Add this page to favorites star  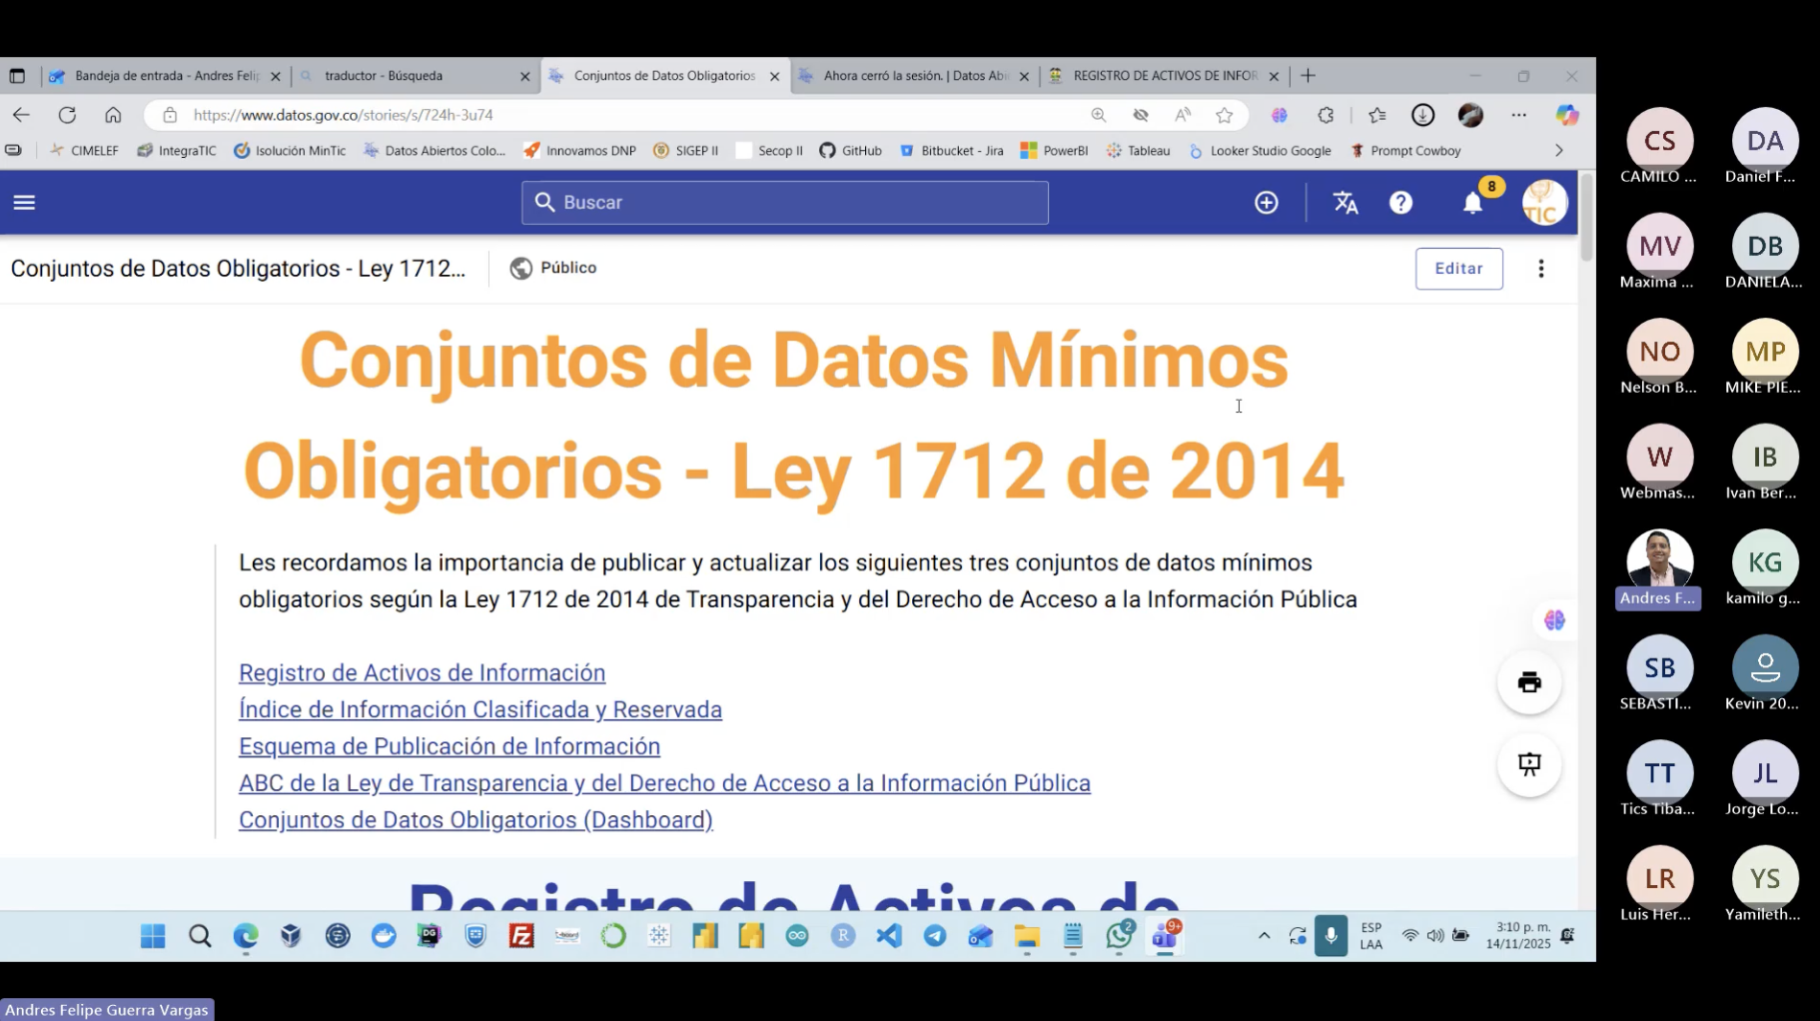(x=1224, y=115)
